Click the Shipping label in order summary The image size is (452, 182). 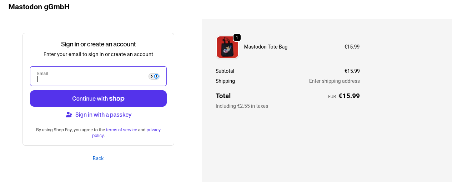coord(225,81)
